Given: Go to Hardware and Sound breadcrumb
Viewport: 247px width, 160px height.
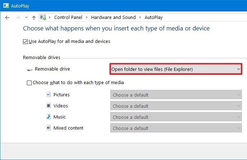Looking at the screenshot, I should 113,17.
